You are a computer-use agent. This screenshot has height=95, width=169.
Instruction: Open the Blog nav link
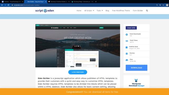coord(107,11)
